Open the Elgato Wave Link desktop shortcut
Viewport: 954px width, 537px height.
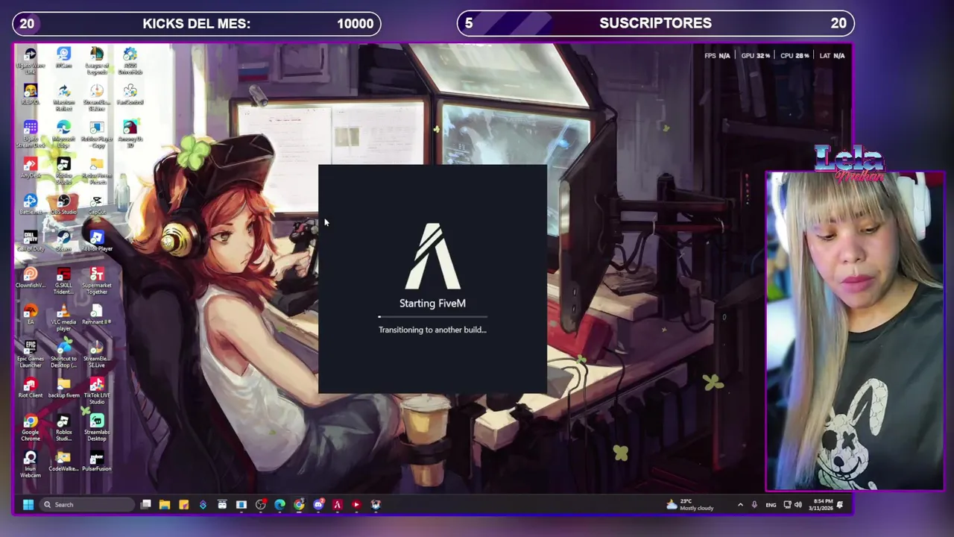[30, 60]
